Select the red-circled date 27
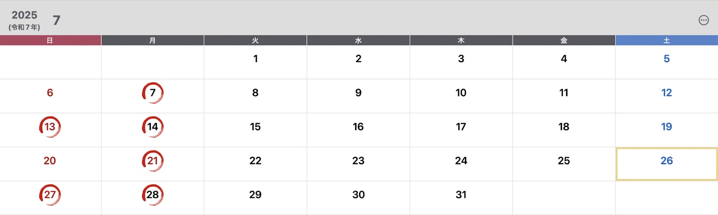 [50, 195]
